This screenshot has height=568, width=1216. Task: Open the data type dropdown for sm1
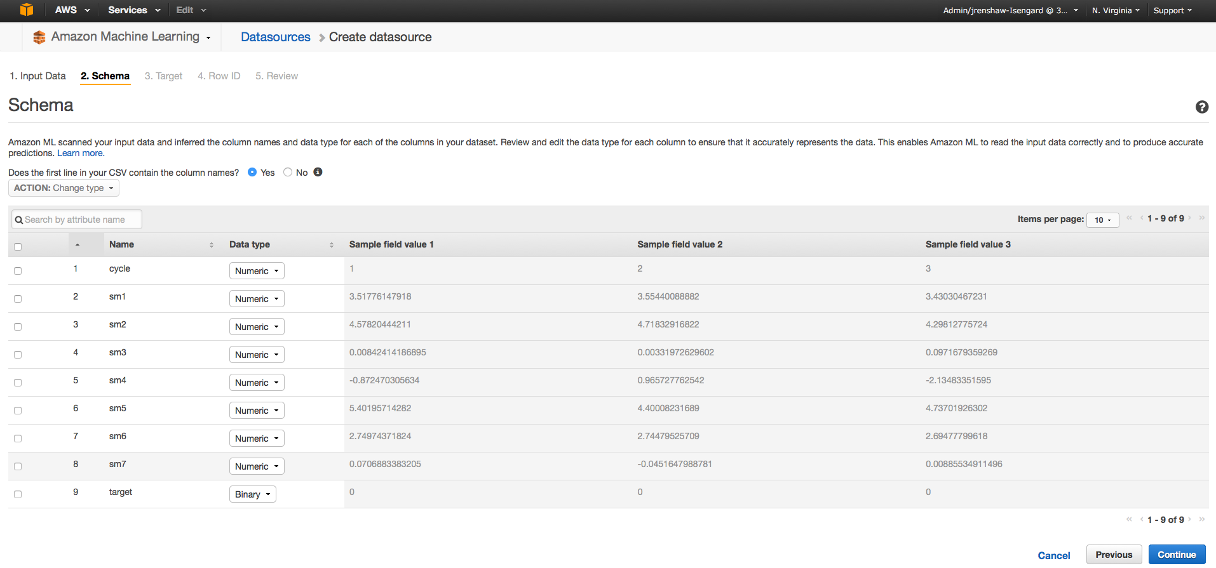[x=257, y=299]
